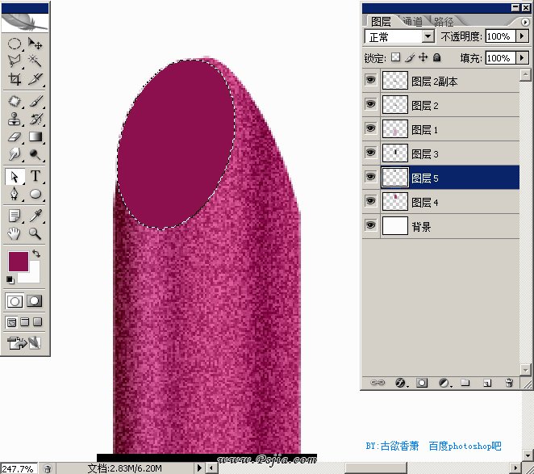Select the Slice tool

[x=35, y=79]
